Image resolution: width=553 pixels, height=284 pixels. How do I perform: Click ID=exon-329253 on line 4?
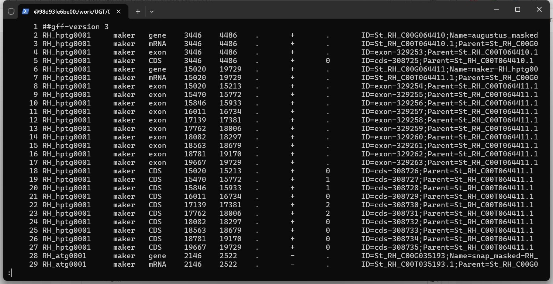(392, 52)
